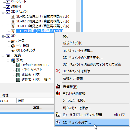Collapse the 要素 tree node
Screen dimensions: 131x130
8,61
